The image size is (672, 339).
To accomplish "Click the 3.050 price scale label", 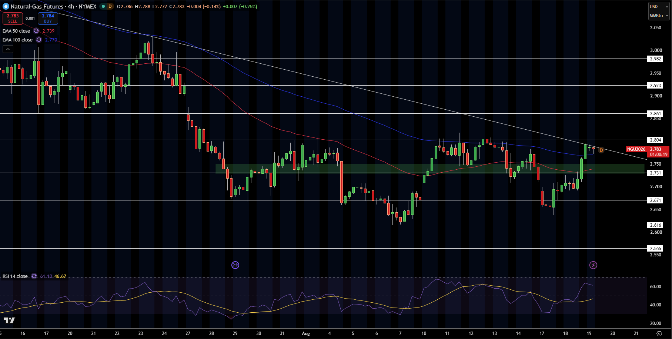I will (x=656, y=28).
